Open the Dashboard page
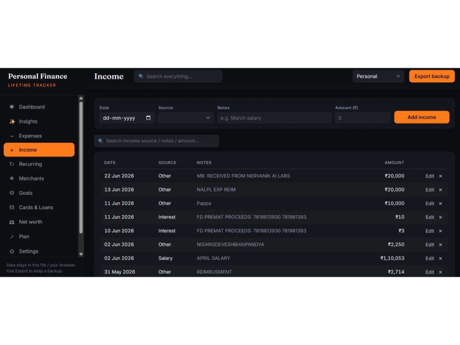 (x=39, y=107)
